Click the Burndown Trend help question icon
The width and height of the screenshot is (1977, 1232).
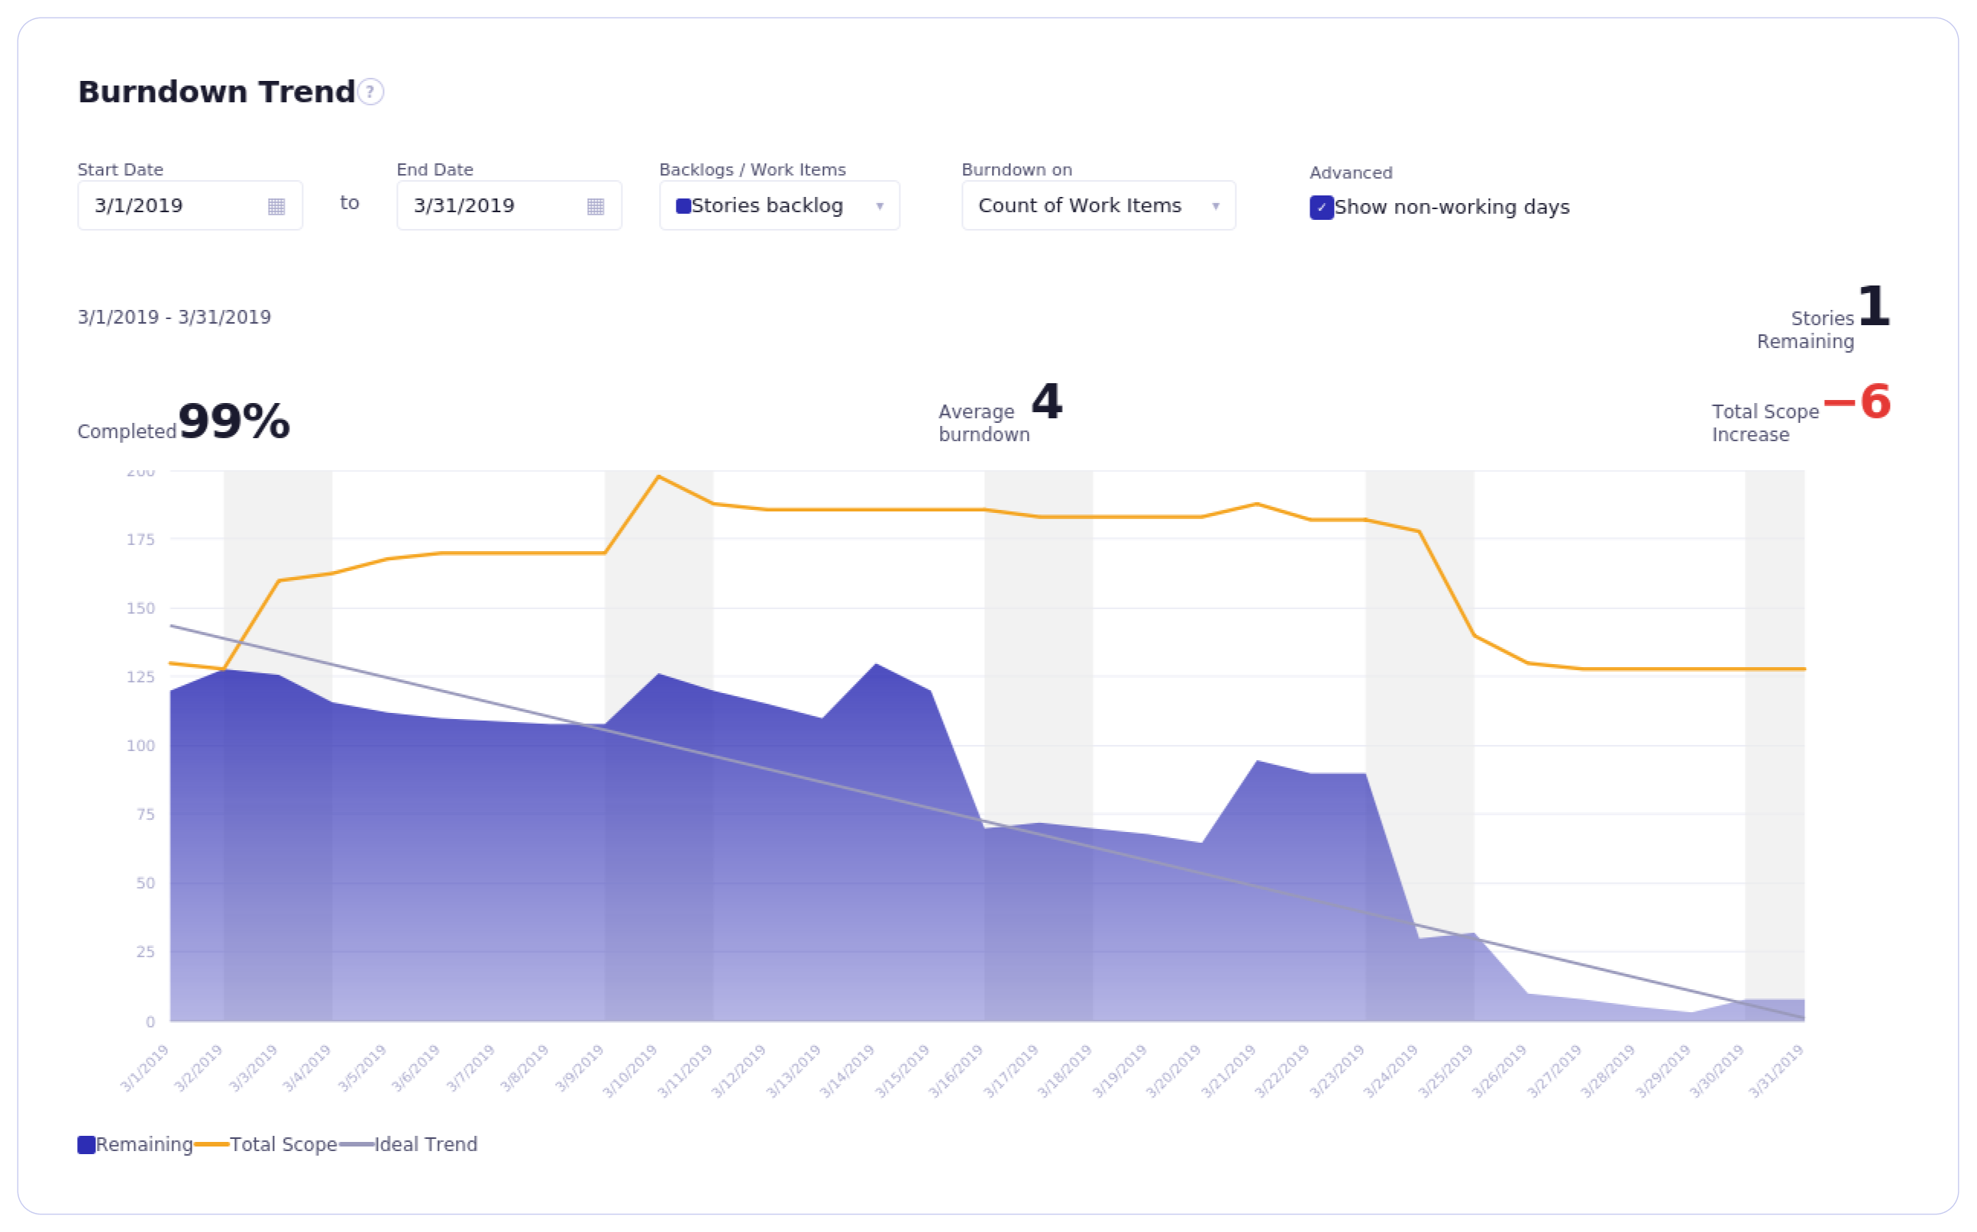point(371,92)
